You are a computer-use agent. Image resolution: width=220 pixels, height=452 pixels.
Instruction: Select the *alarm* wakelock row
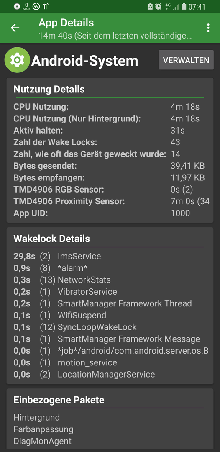tap(110, 268)
